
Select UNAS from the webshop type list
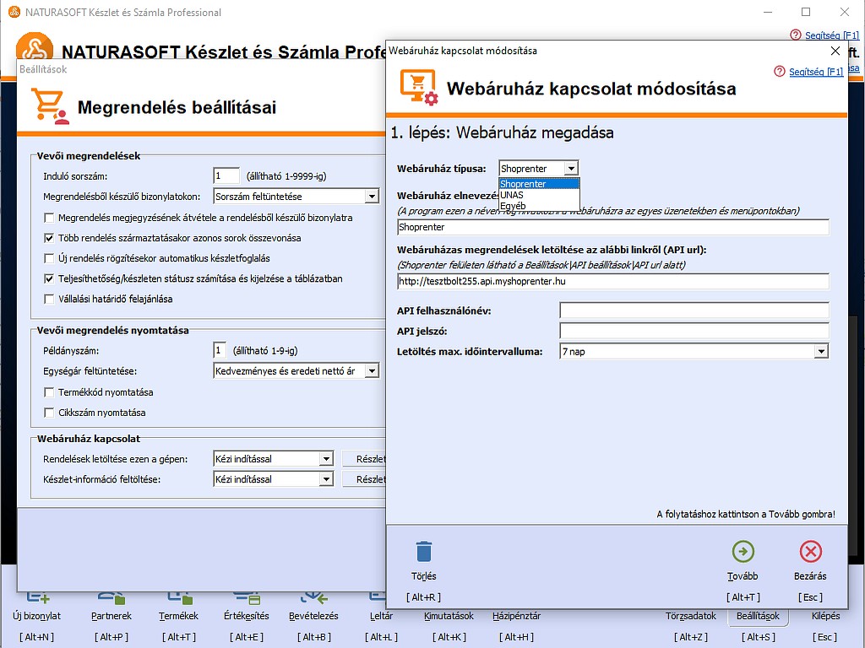coord(512,195)
